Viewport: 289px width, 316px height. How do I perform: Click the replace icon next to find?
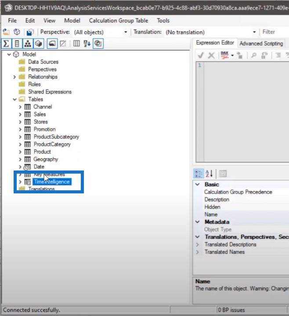pos(264,55)
